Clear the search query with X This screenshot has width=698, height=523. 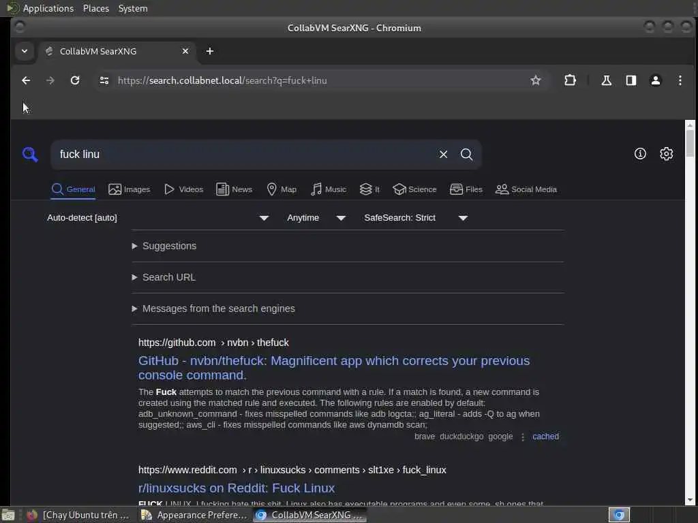pos(443,155)
